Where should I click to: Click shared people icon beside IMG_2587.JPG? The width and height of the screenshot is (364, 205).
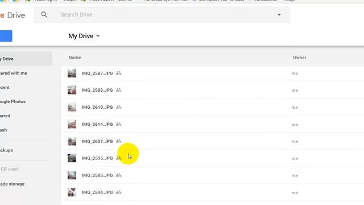(118, 73)
